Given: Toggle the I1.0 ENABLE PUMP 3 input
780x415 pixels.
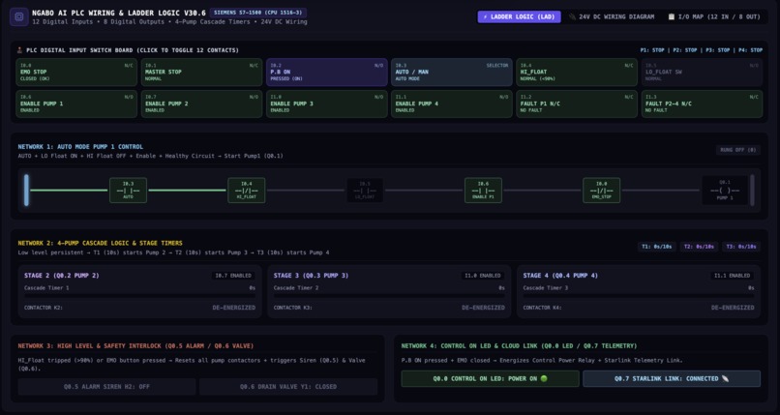Looking at the screenshot, I should coord(327,104).
